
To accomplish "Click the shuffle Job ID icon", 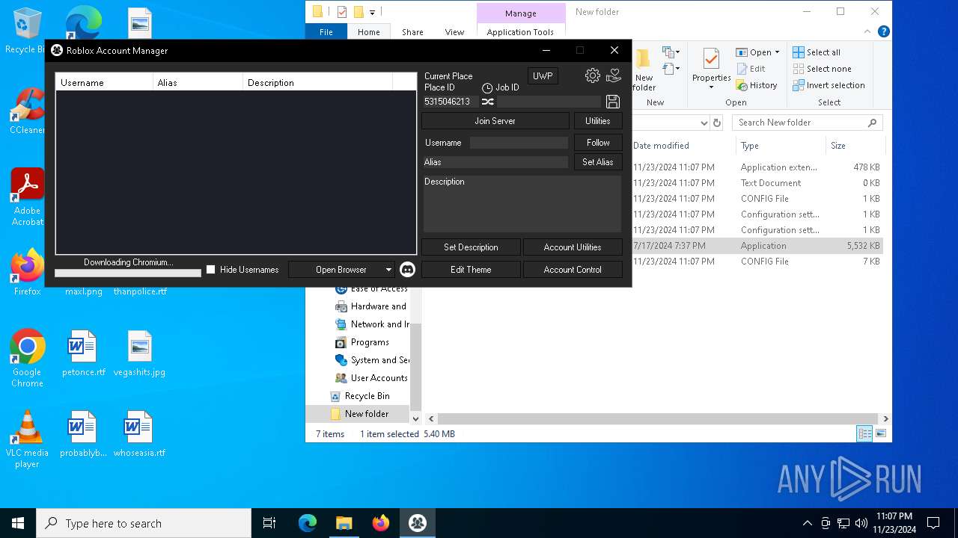I will tap(488, 102).
